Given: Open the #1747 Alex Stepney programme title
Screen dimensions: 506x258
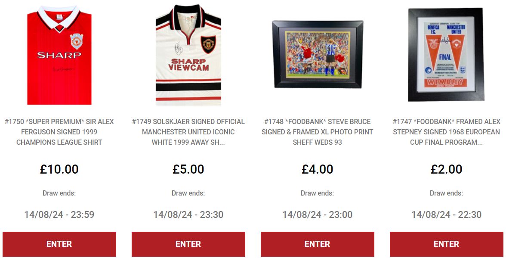Looking at the screenshot, I should coord(446,132).
